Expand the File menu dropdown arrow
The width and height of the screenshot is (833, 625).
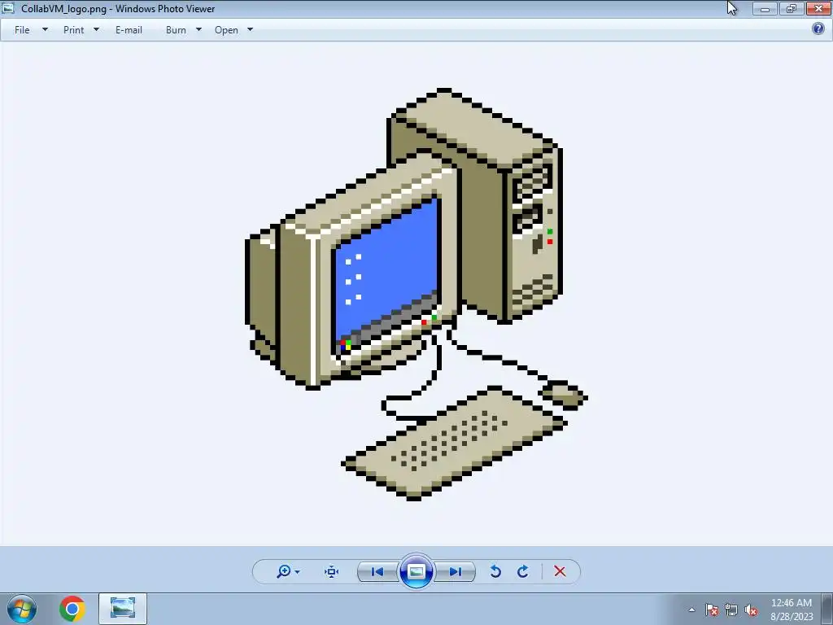pos(45,30)
